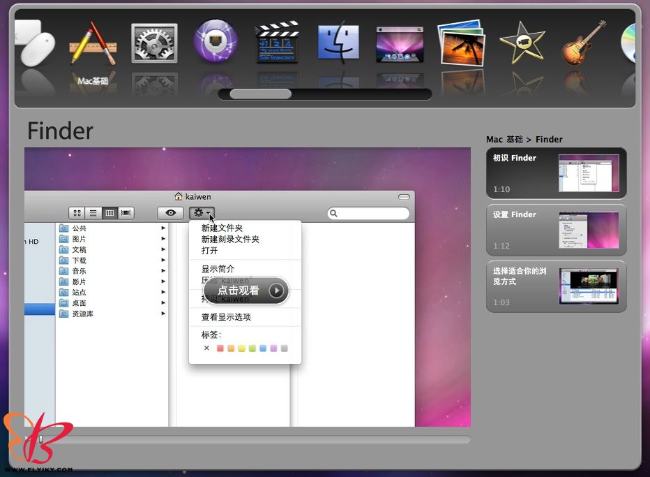This screenshot has height=477, width=650.
Task: Choose 查看显示选项 menu entry
Action: tap(227, 317)
